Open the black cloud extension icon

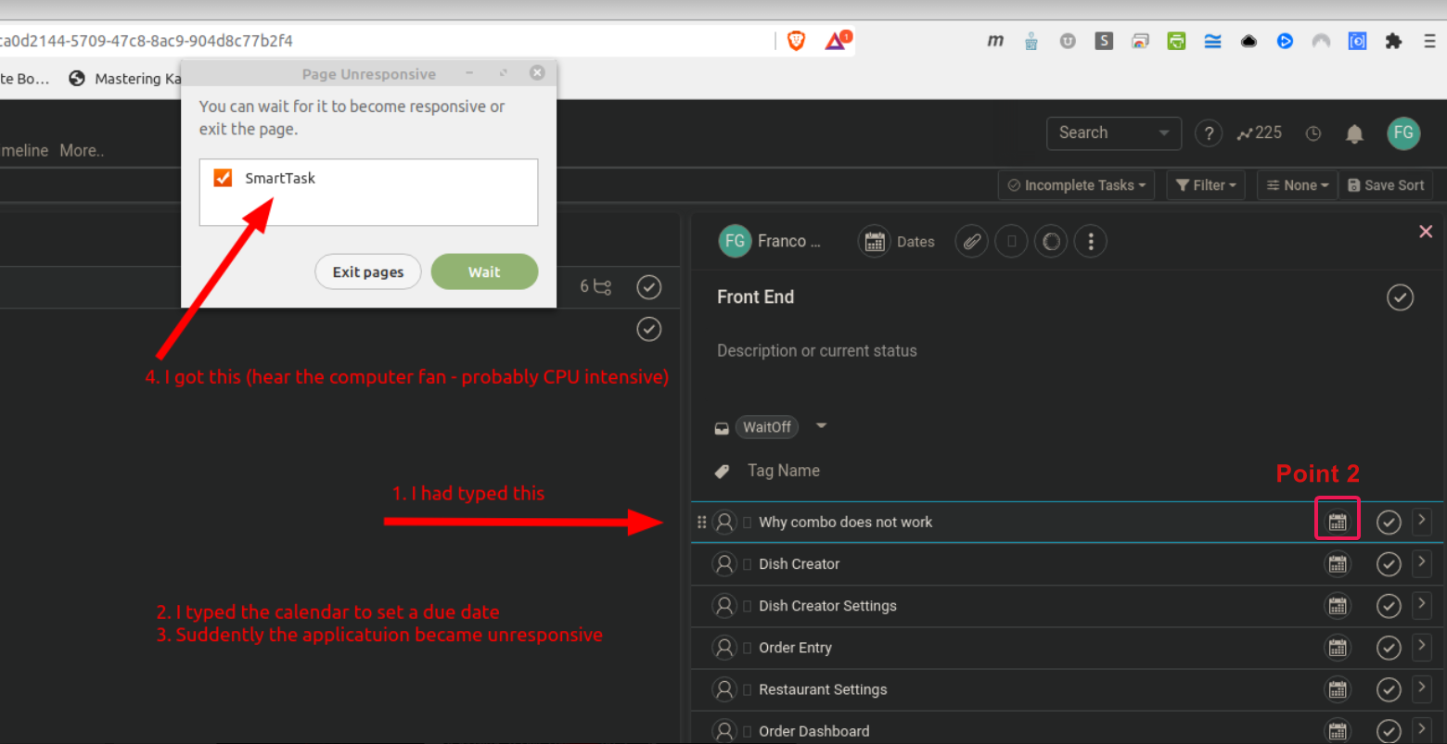coord(1249,42)
